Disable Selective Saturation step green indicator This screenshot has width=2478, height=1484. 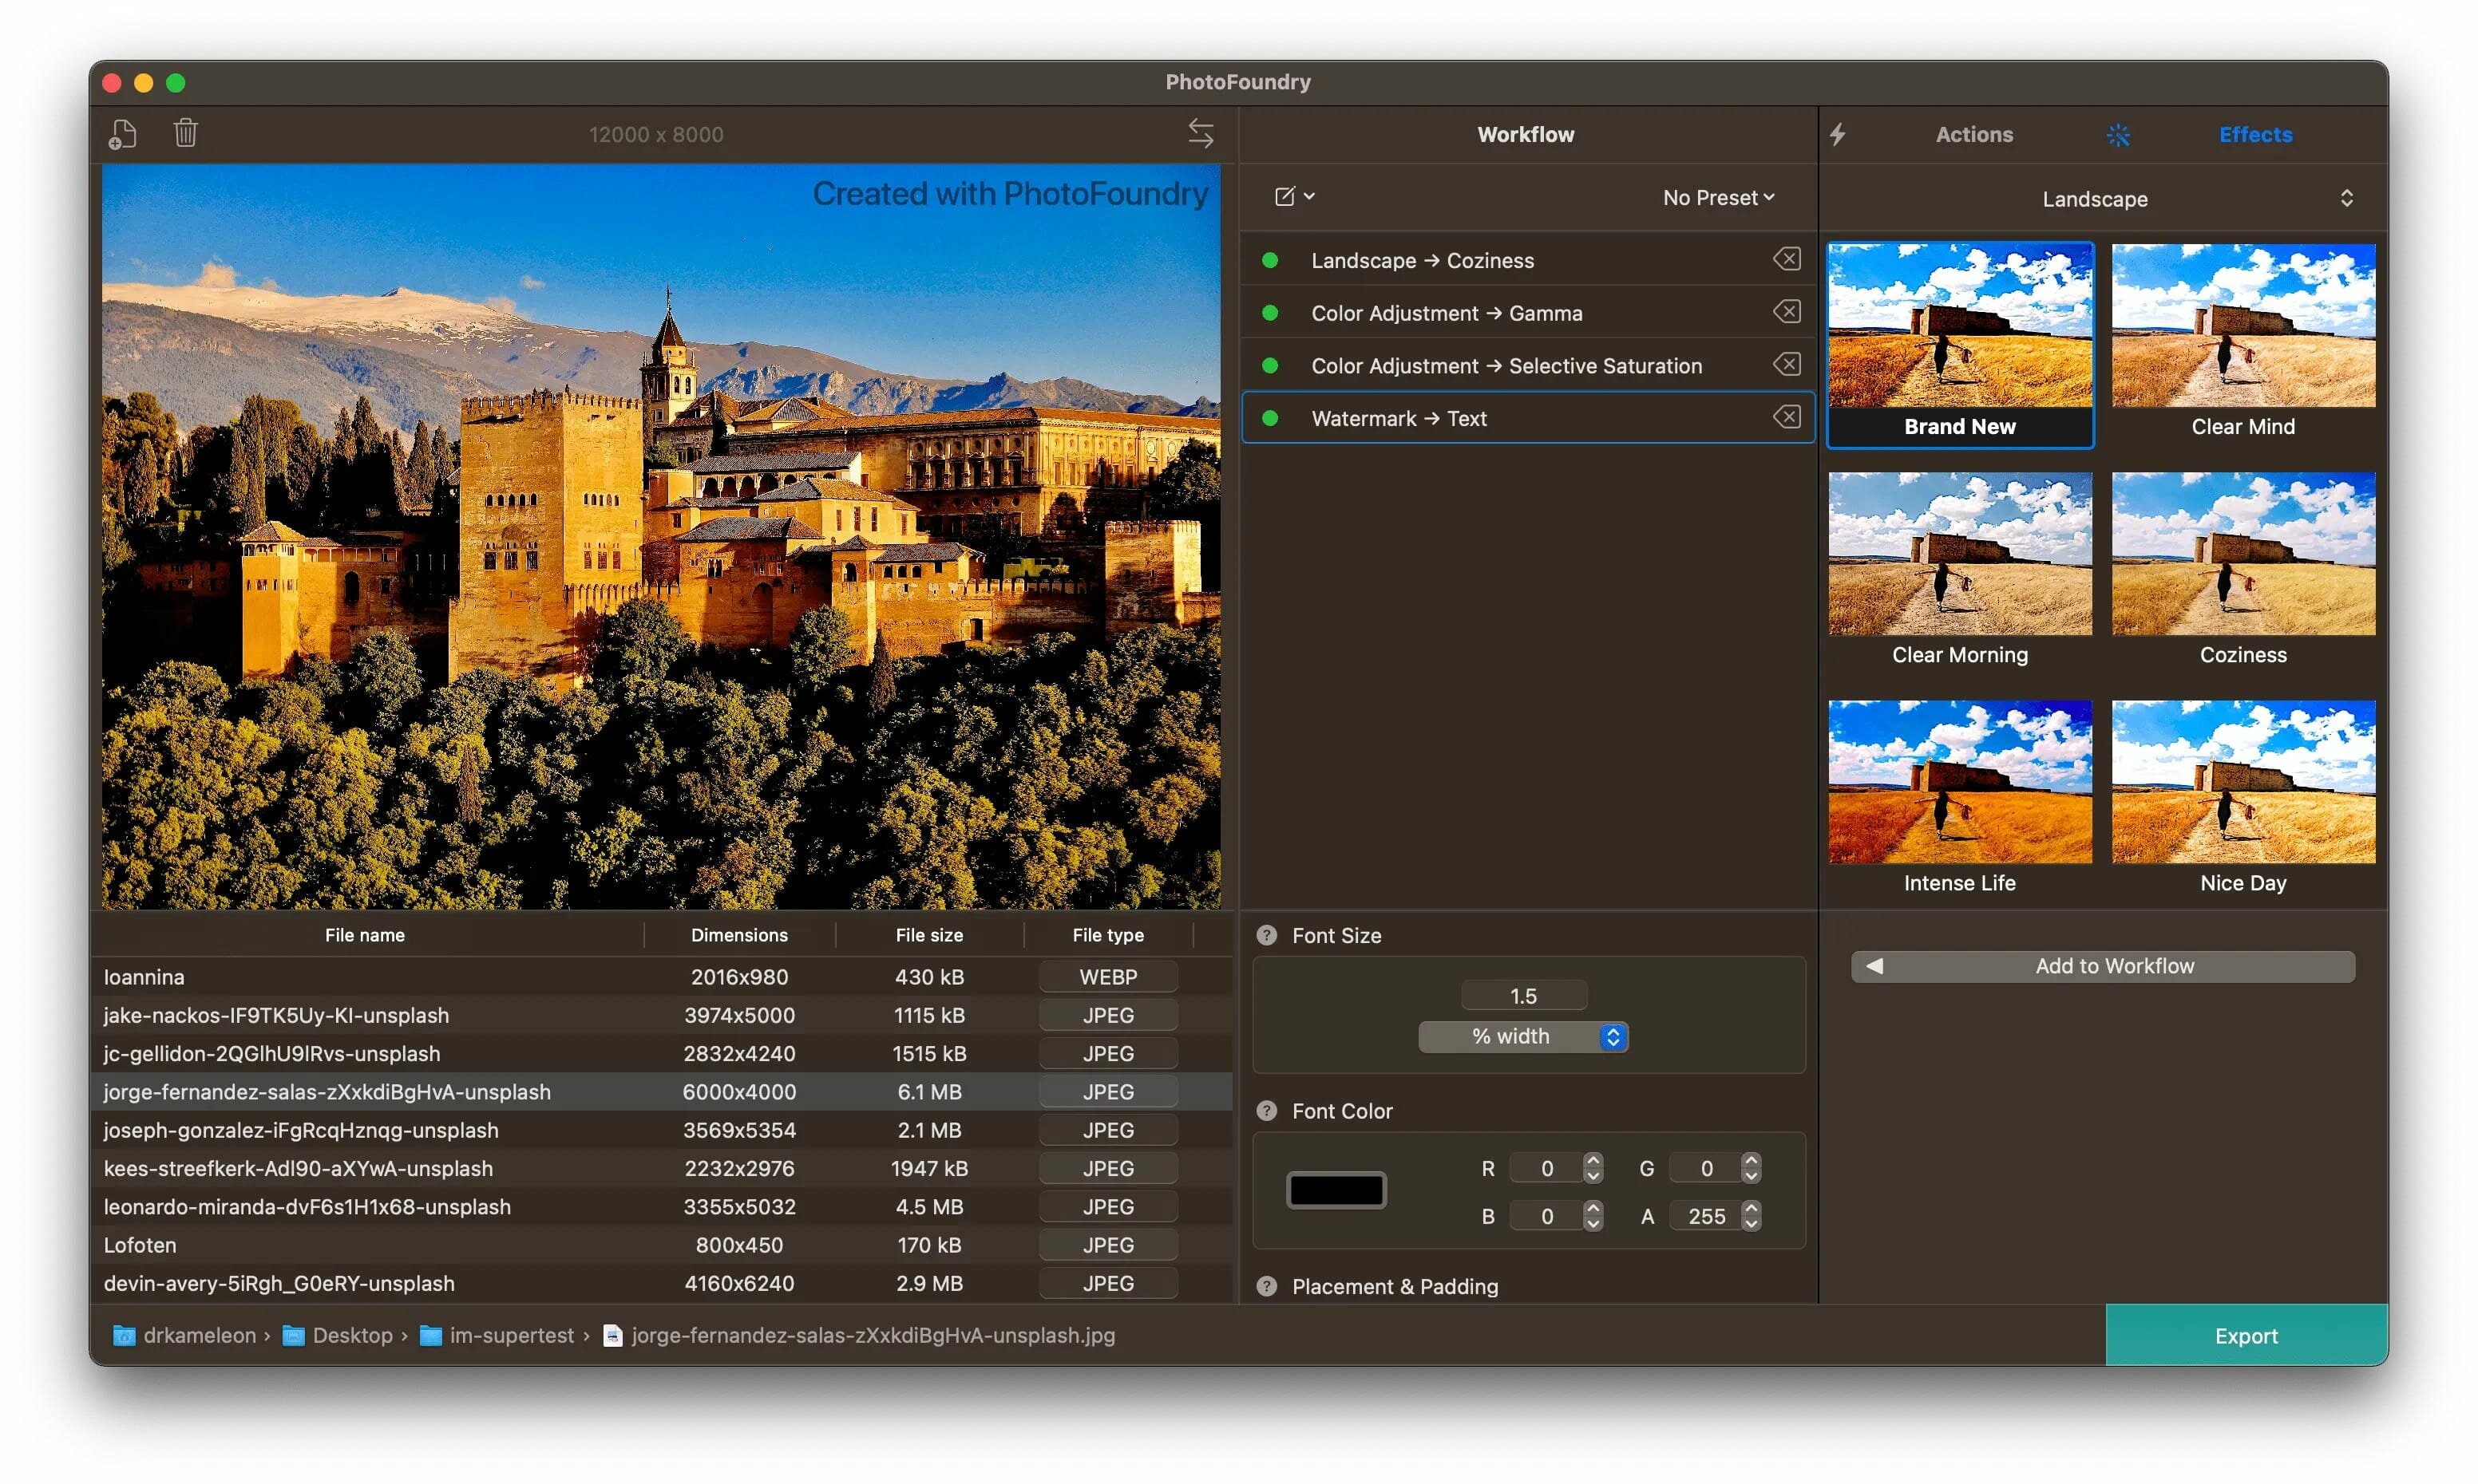[x=1269, y=366]
